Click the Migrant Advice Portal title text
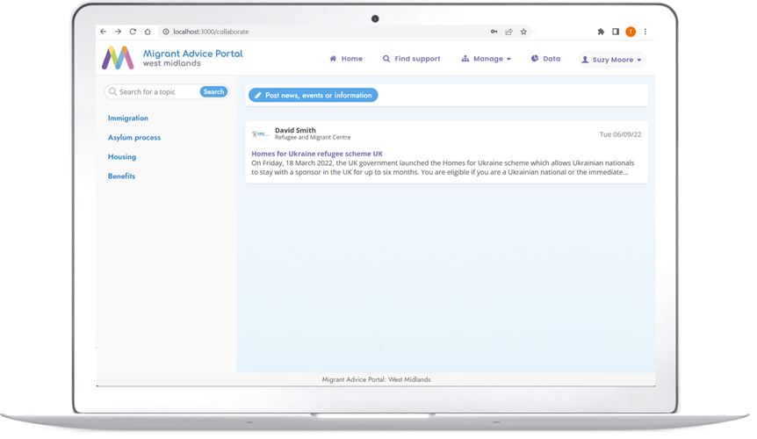 pos(192,54)
